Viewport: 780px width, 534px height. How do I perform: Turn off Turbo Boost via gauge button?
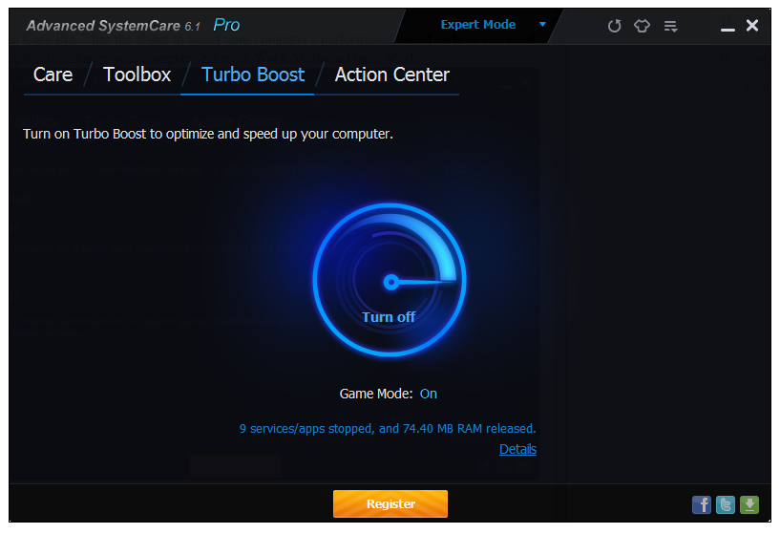(390, 280)
